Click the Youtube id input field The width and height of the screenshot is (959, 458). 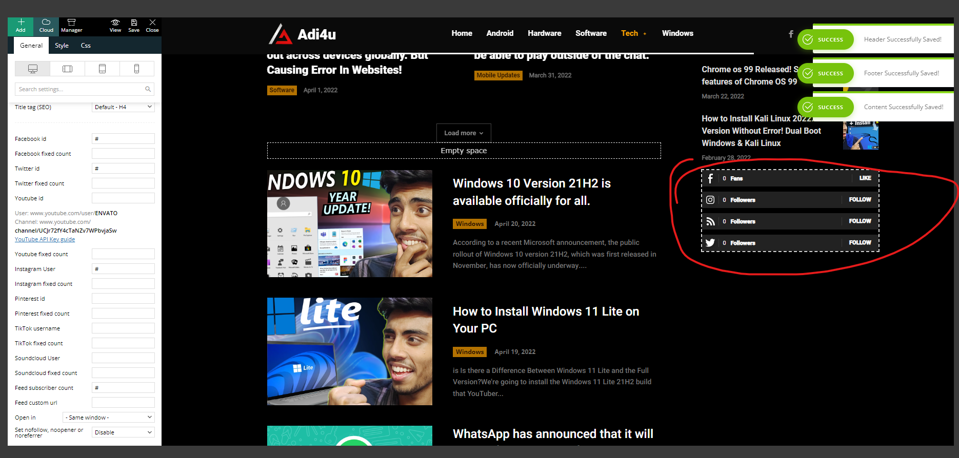pyautogui.click(x=123, y=198)
